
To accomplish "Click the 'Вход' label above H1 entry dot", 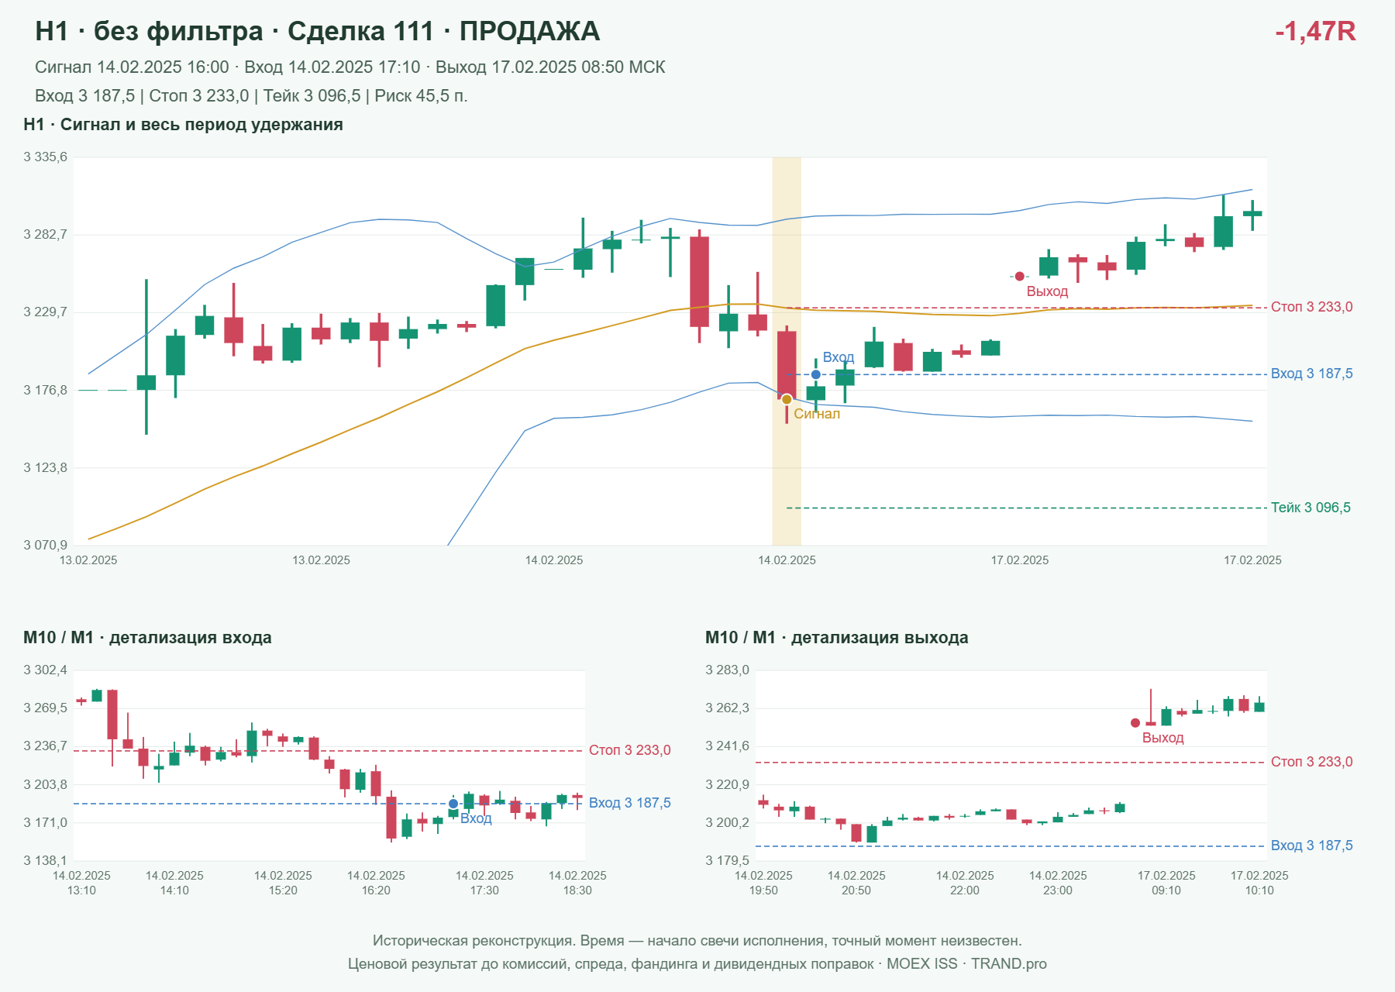I will (839, 357).
